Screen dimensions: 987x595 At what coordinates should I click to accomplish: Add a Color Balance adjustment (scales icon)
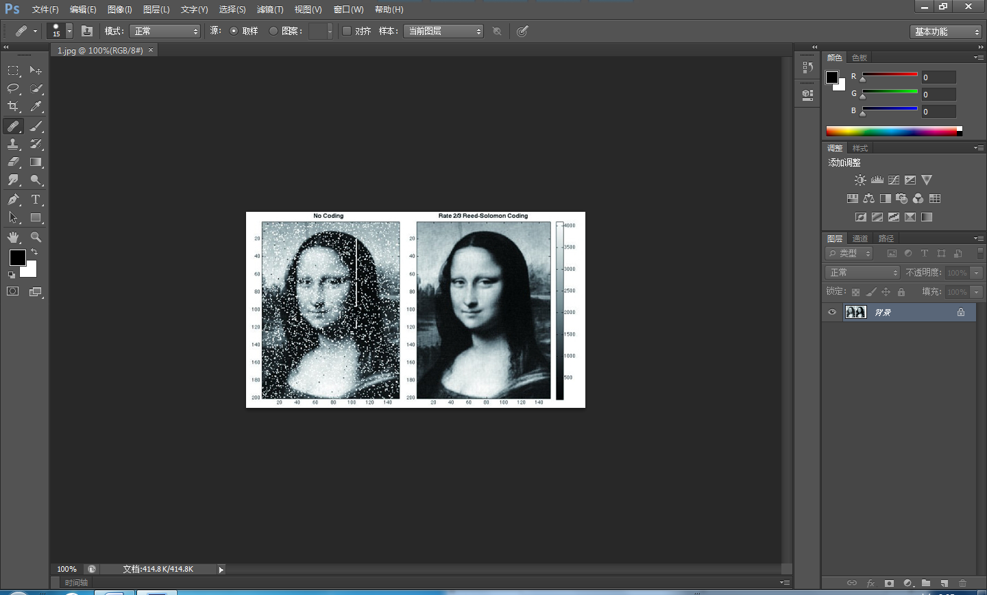tap(868, 198)
